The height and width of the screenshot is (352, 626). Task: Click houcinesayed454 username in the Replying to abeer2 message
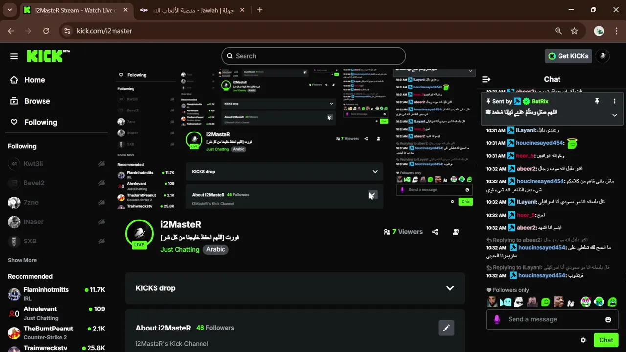(x=542, y=248)
